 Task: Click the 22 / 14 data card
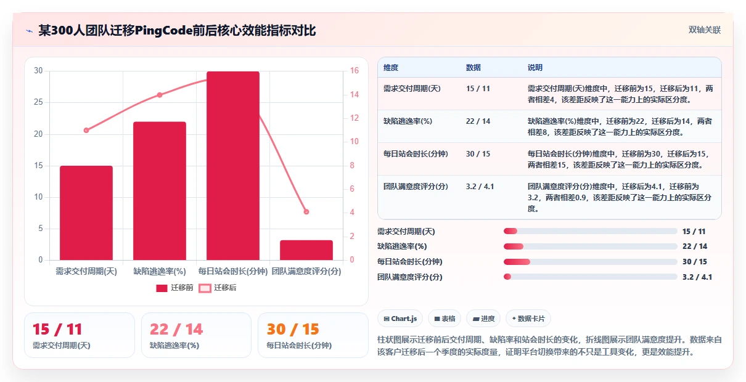(x=196, y=335)
